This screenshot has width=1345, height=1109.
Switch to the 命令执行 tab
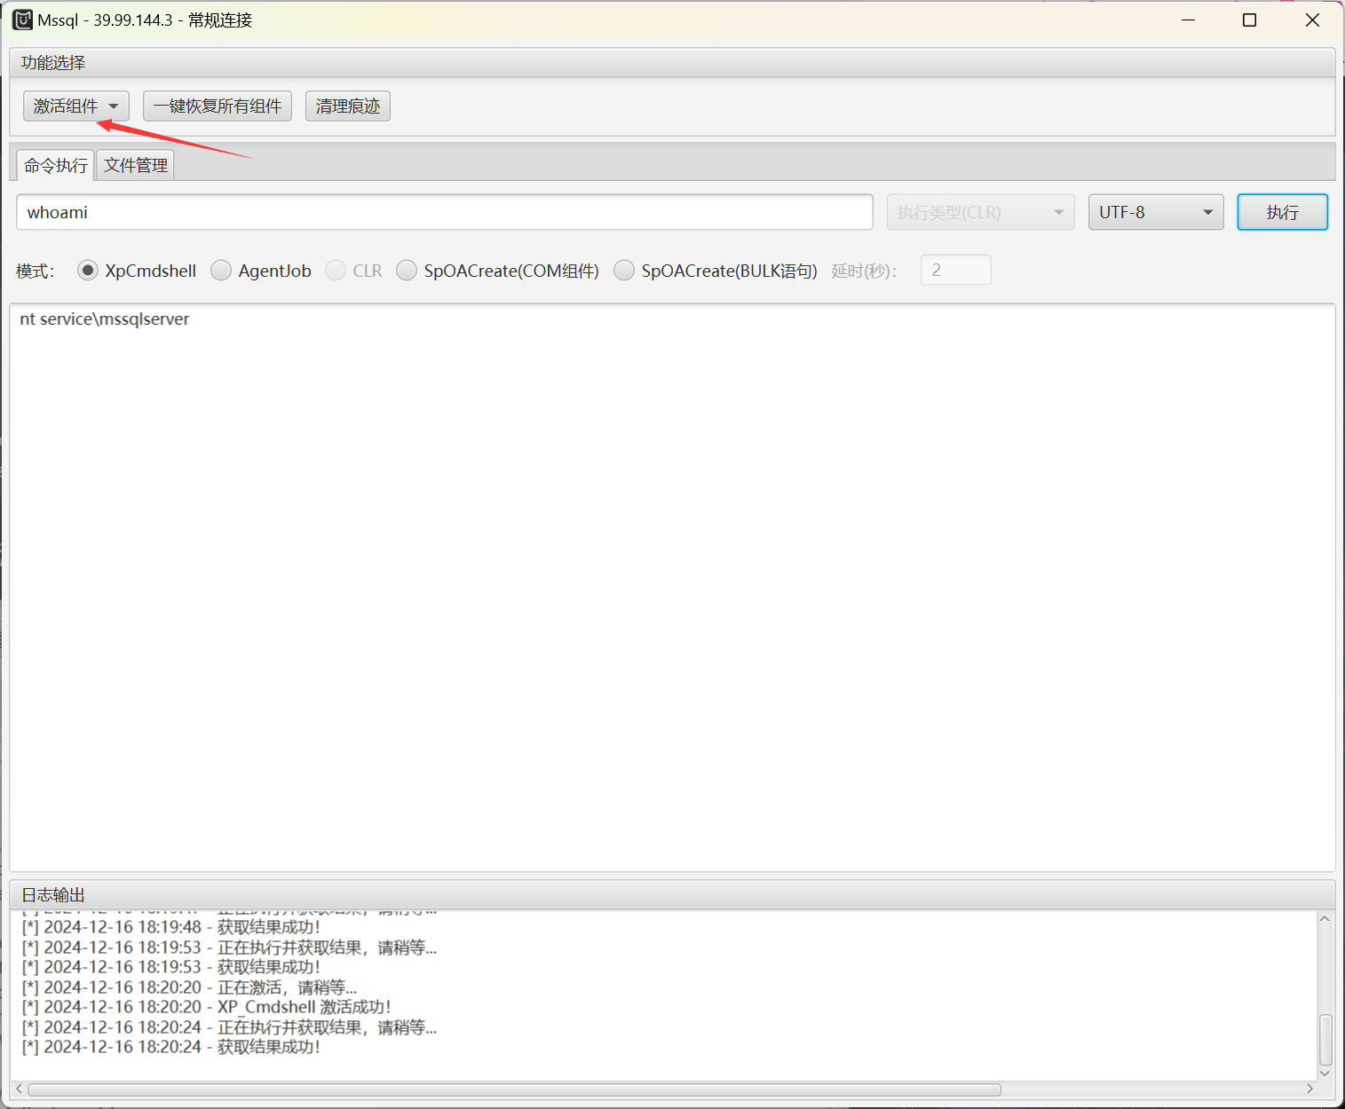(55, 165)
